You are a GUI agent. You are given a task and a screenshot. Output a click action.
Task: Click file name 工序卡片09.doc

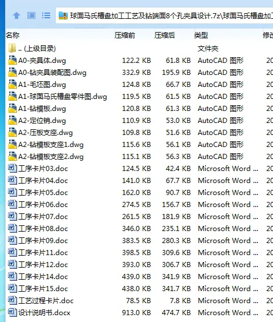43,241
